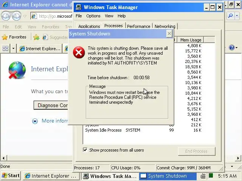Viewport: 242px width, 181px height.
Task: Click the right arrow of horizontal scrollbar
Action: [x=238, y=158]
